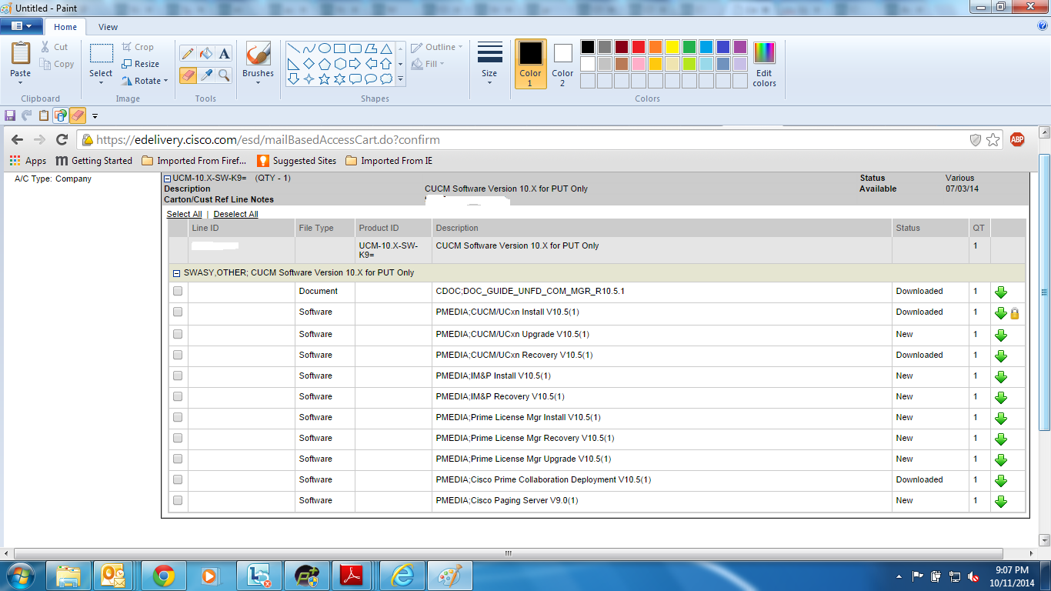Click the Paste clipboard icon
This screenshot has width=1051, height=591.
(21, 54)
